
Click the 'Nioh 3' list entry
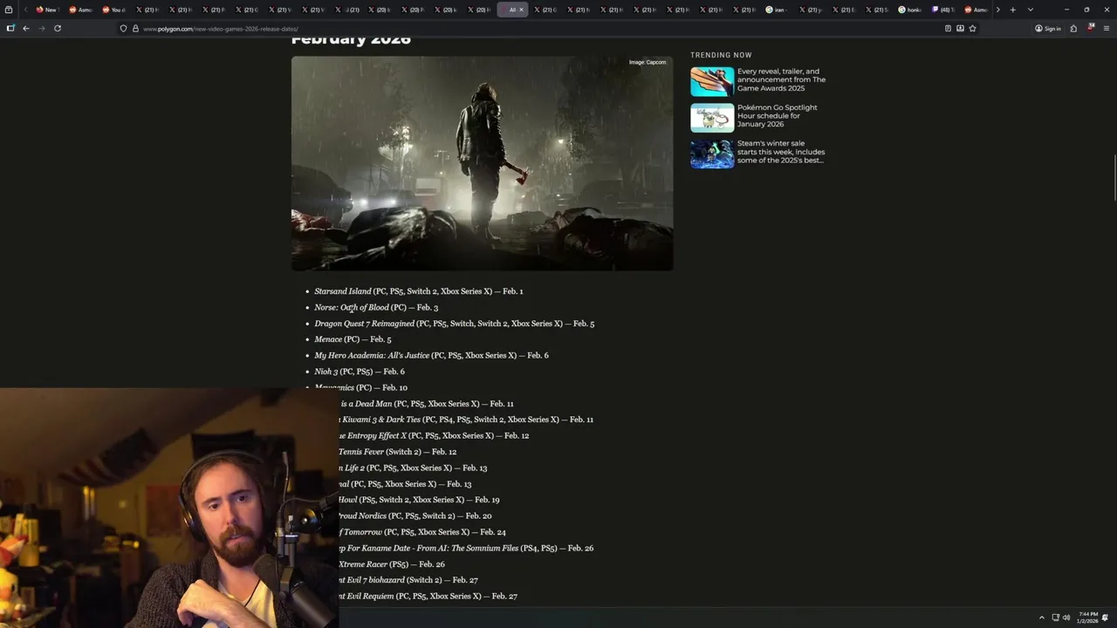tap(360, 372)
